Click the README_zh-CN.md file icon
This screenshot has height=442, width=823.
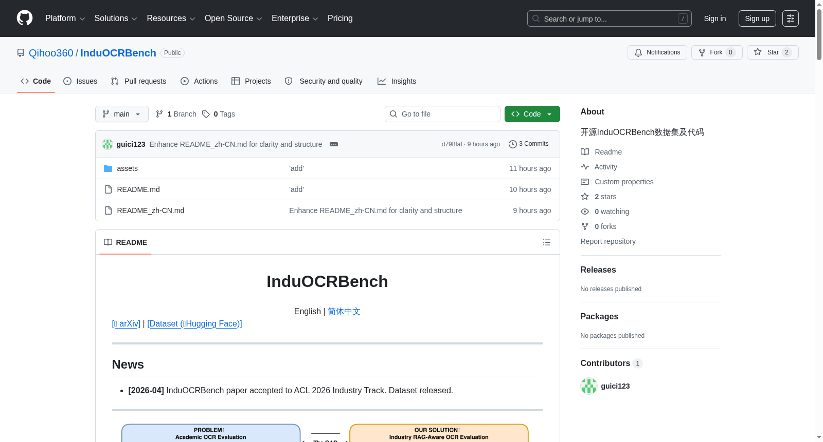click(x=108, y=210)
